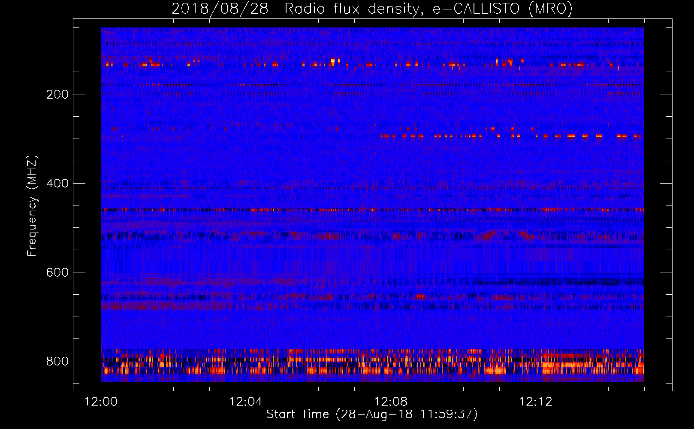Click the 600 frequency tick label
Image resolution: width=694 pixels, height=429 pixels.
57,272
